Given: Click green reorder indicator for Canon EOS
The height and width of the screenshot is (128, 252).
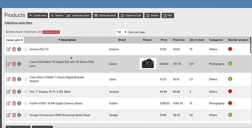Looking at the screenshot, I should coord(230,64).
